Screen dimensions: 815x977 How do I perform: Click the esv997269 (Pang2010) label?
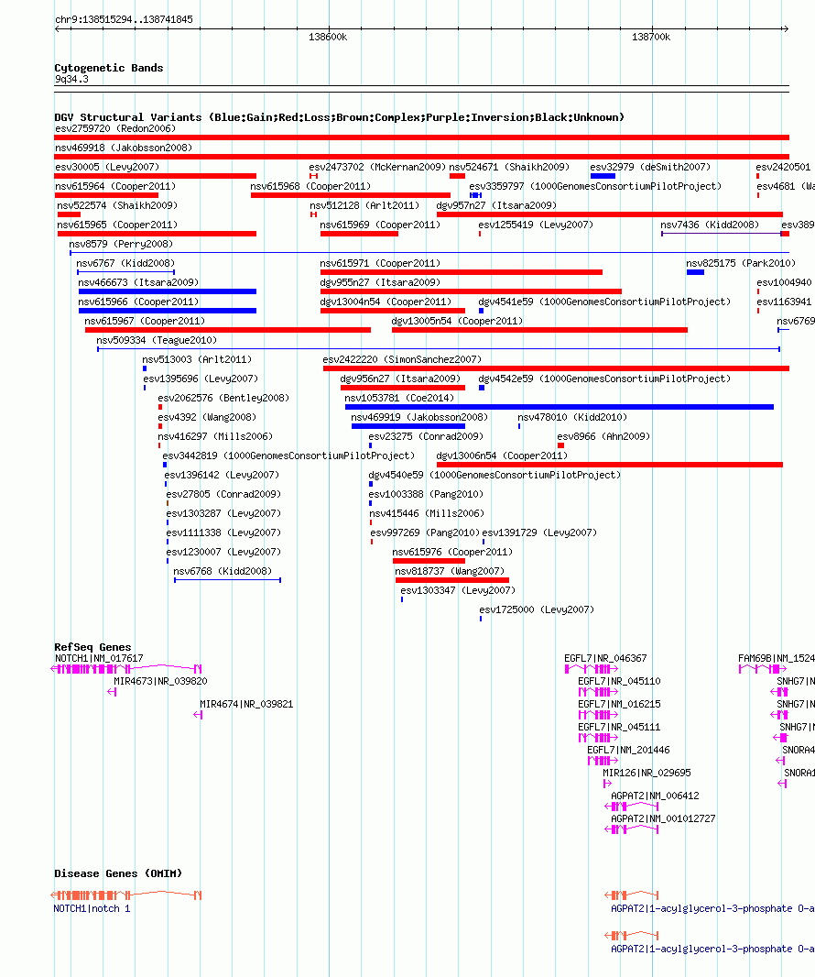point(425,533)
